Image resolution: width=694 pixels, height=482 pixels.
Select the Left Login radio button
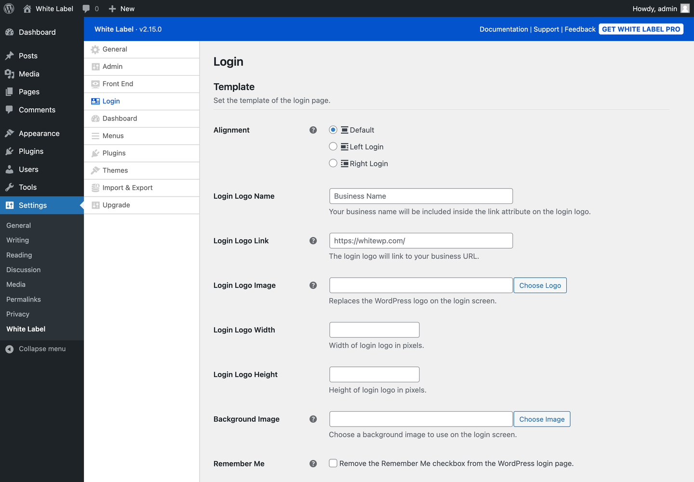coord(333,146)
